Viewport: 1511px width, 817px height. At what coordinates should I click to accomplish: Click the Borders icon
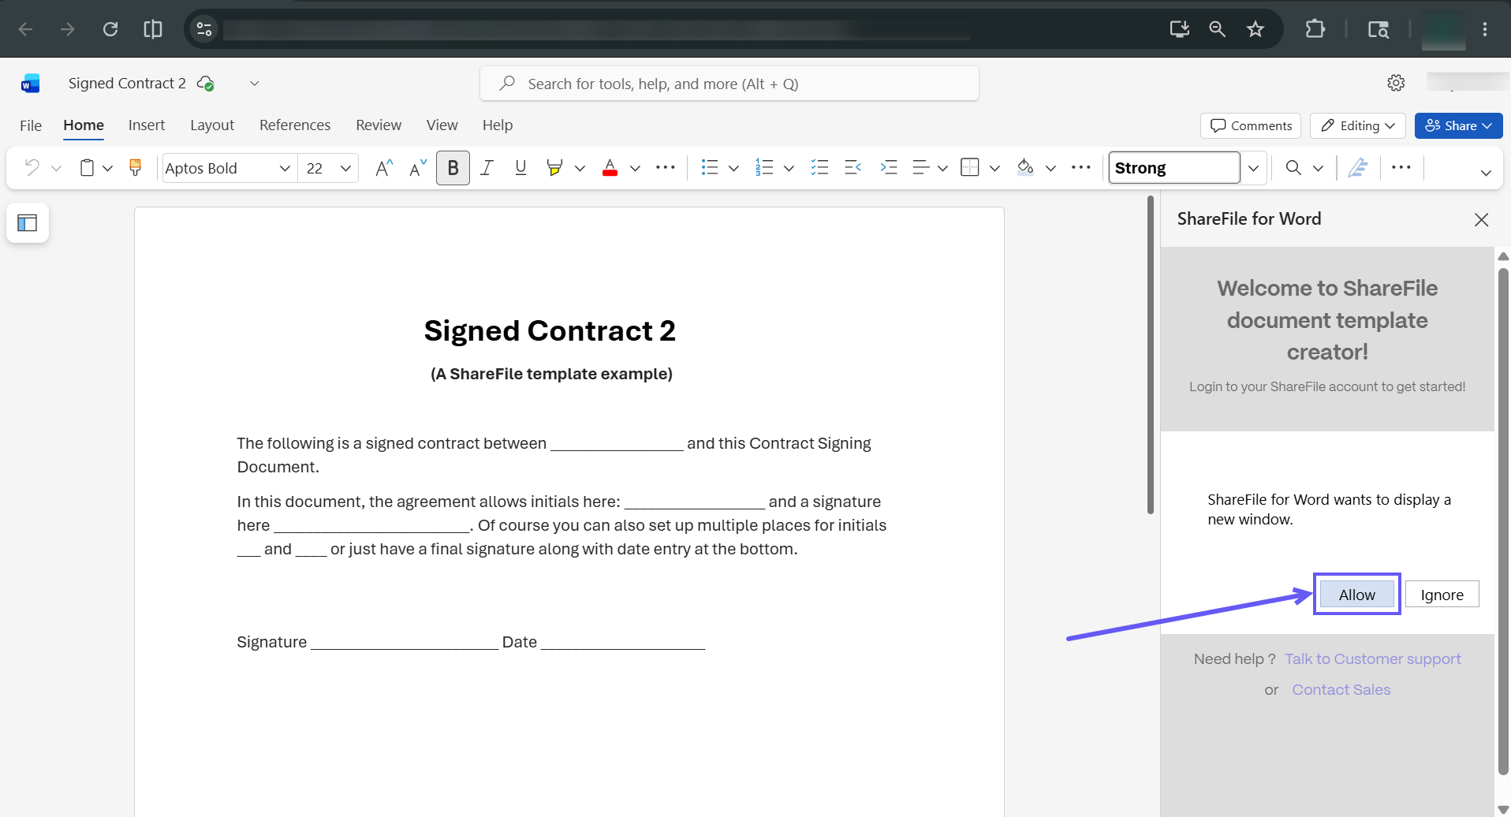point(970,167)
